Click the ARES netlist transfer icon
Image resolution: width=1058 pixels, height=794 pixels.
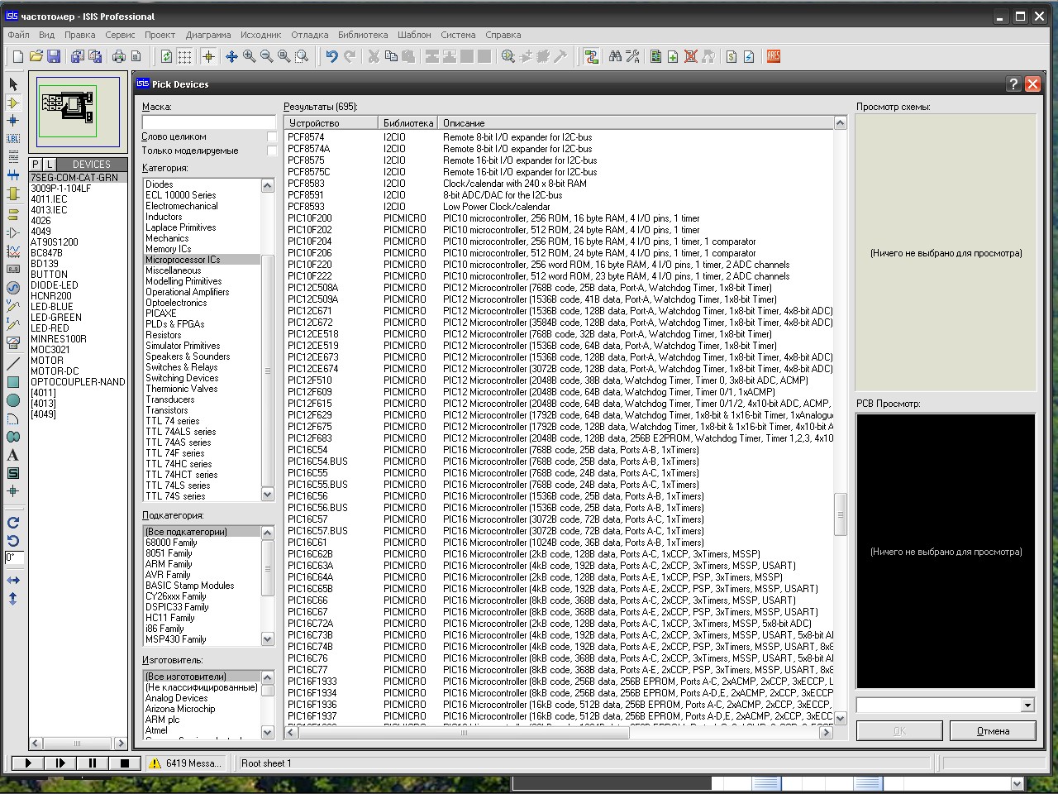[774, 56]
